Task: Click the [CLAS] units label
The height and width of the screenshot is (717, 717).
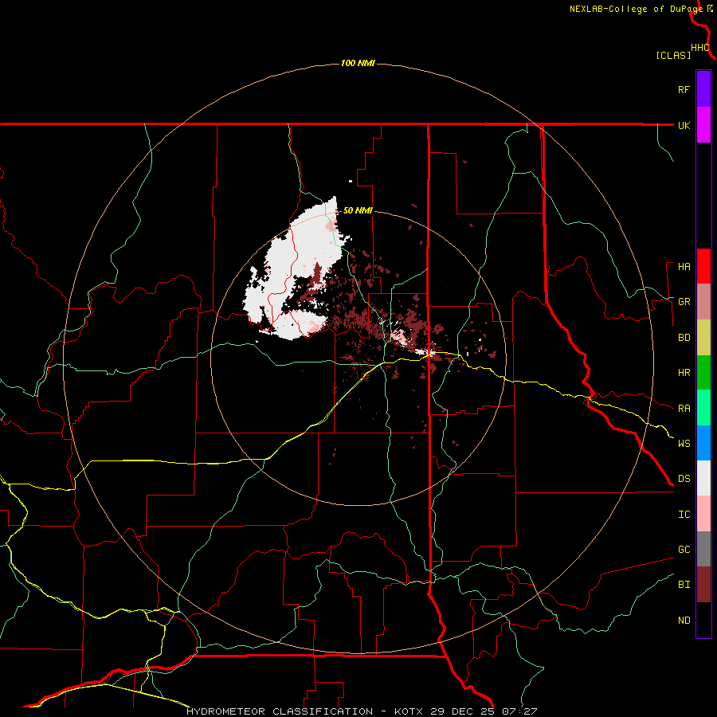Action: 673,56
